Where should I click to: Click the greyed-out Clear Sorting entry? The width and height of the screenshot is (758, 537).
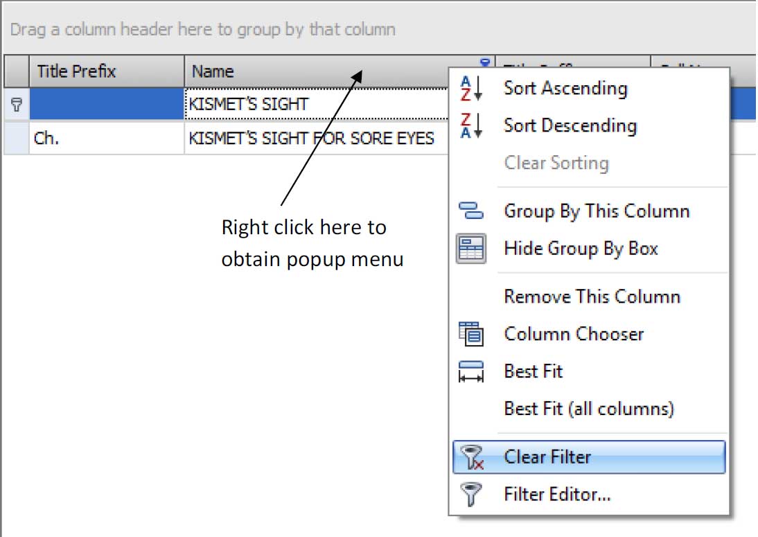[x=556, y=164]
